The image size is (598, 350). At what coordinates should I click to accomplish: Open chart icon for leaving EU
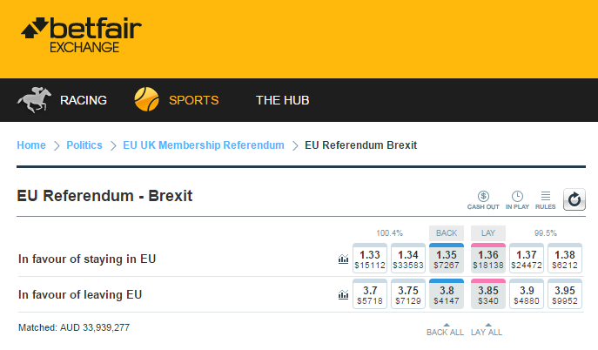343,294
